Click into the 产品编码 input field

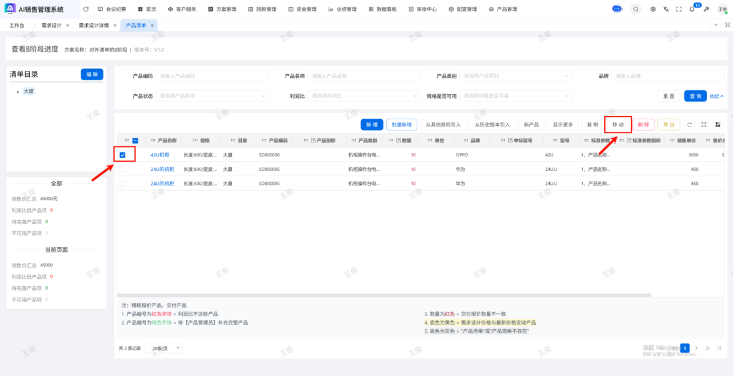[x=212, y=76]
